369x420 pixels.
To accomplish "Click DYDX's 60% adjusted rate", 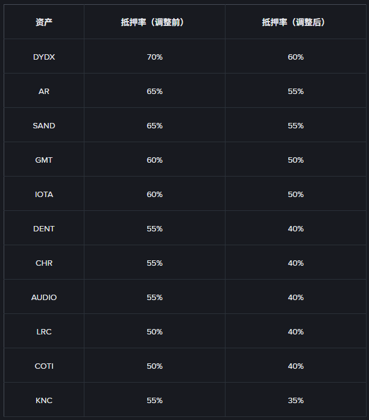I will click(x=295, y=57).
